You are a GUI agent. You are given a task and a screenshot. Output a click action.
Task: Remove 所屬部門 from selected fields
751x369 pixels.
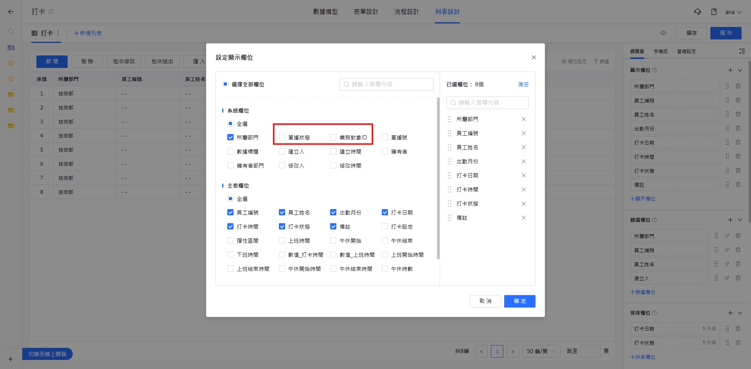pos(524,119)
